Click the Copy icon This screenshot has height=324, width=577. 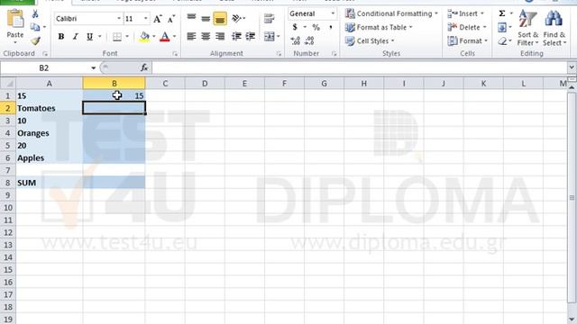pos(35,27)
